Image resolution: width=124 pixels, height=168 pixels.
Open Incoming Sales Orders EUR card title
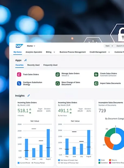point(68,103)
